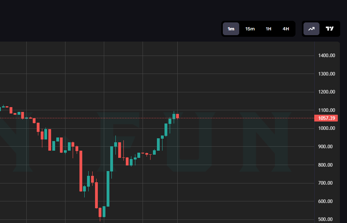347x223 pixels.
Task: Click the 1400.00 price axis label
Action: coord(327,56)
